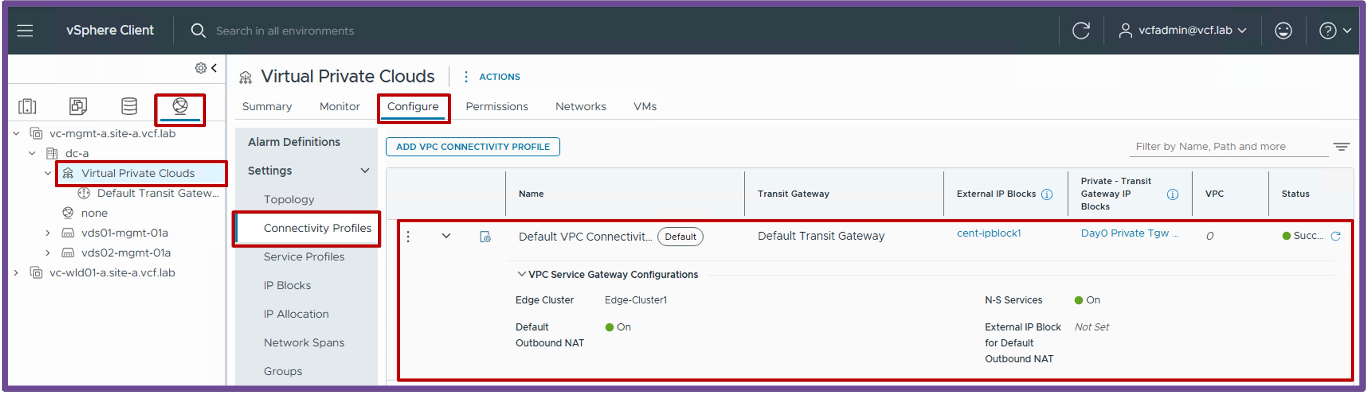This screenshot has height=393, width=1367.
Task: Select the Networking inventory view icon
Action: [x=180, y=107]
